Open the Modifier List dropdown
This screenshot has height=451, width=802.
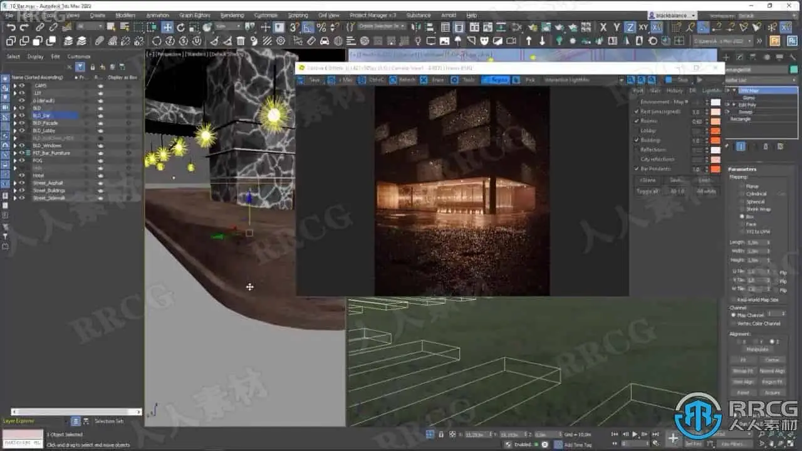pyautogui.click(x=761, y=80)
